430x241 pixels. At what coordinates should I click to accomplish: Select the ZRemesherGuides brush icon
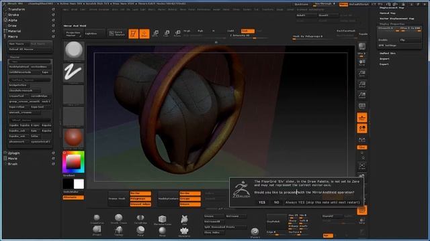coord(163,220)
